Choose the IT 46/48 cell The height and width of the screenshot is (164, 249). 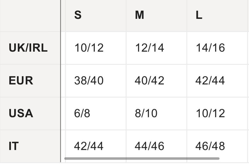[x=210, y=146]
